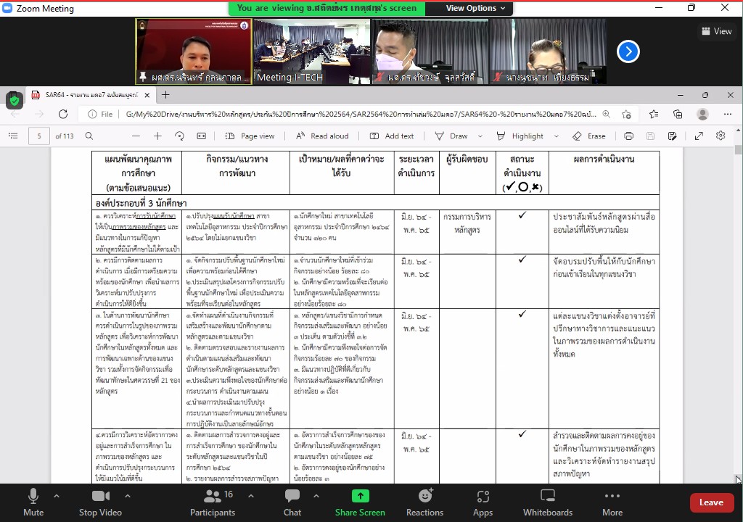Select the Draw tool

(x=451, y=136)
